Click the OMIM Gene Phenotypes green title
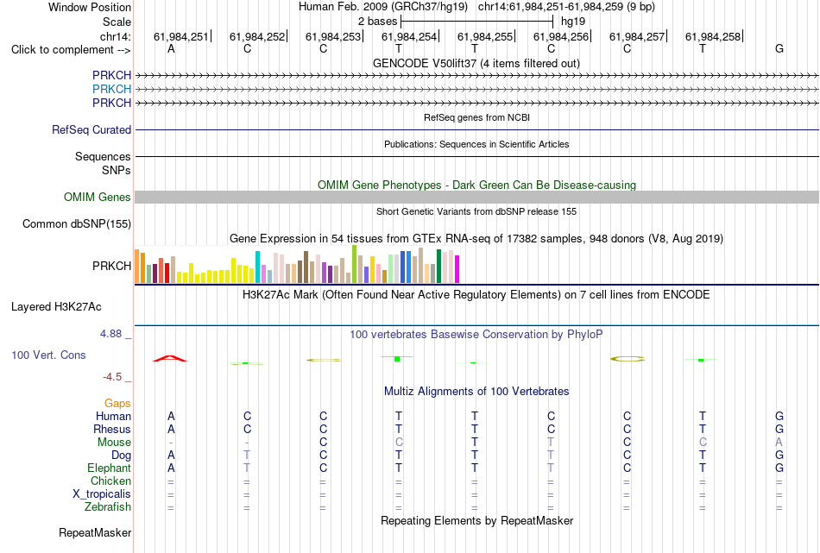The height and width of the screenshot is (553, 820). click(476, 185)
